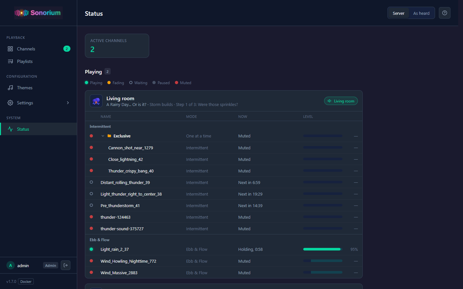Click the Fading legend item
463x289 pixels.
point(116,83)
